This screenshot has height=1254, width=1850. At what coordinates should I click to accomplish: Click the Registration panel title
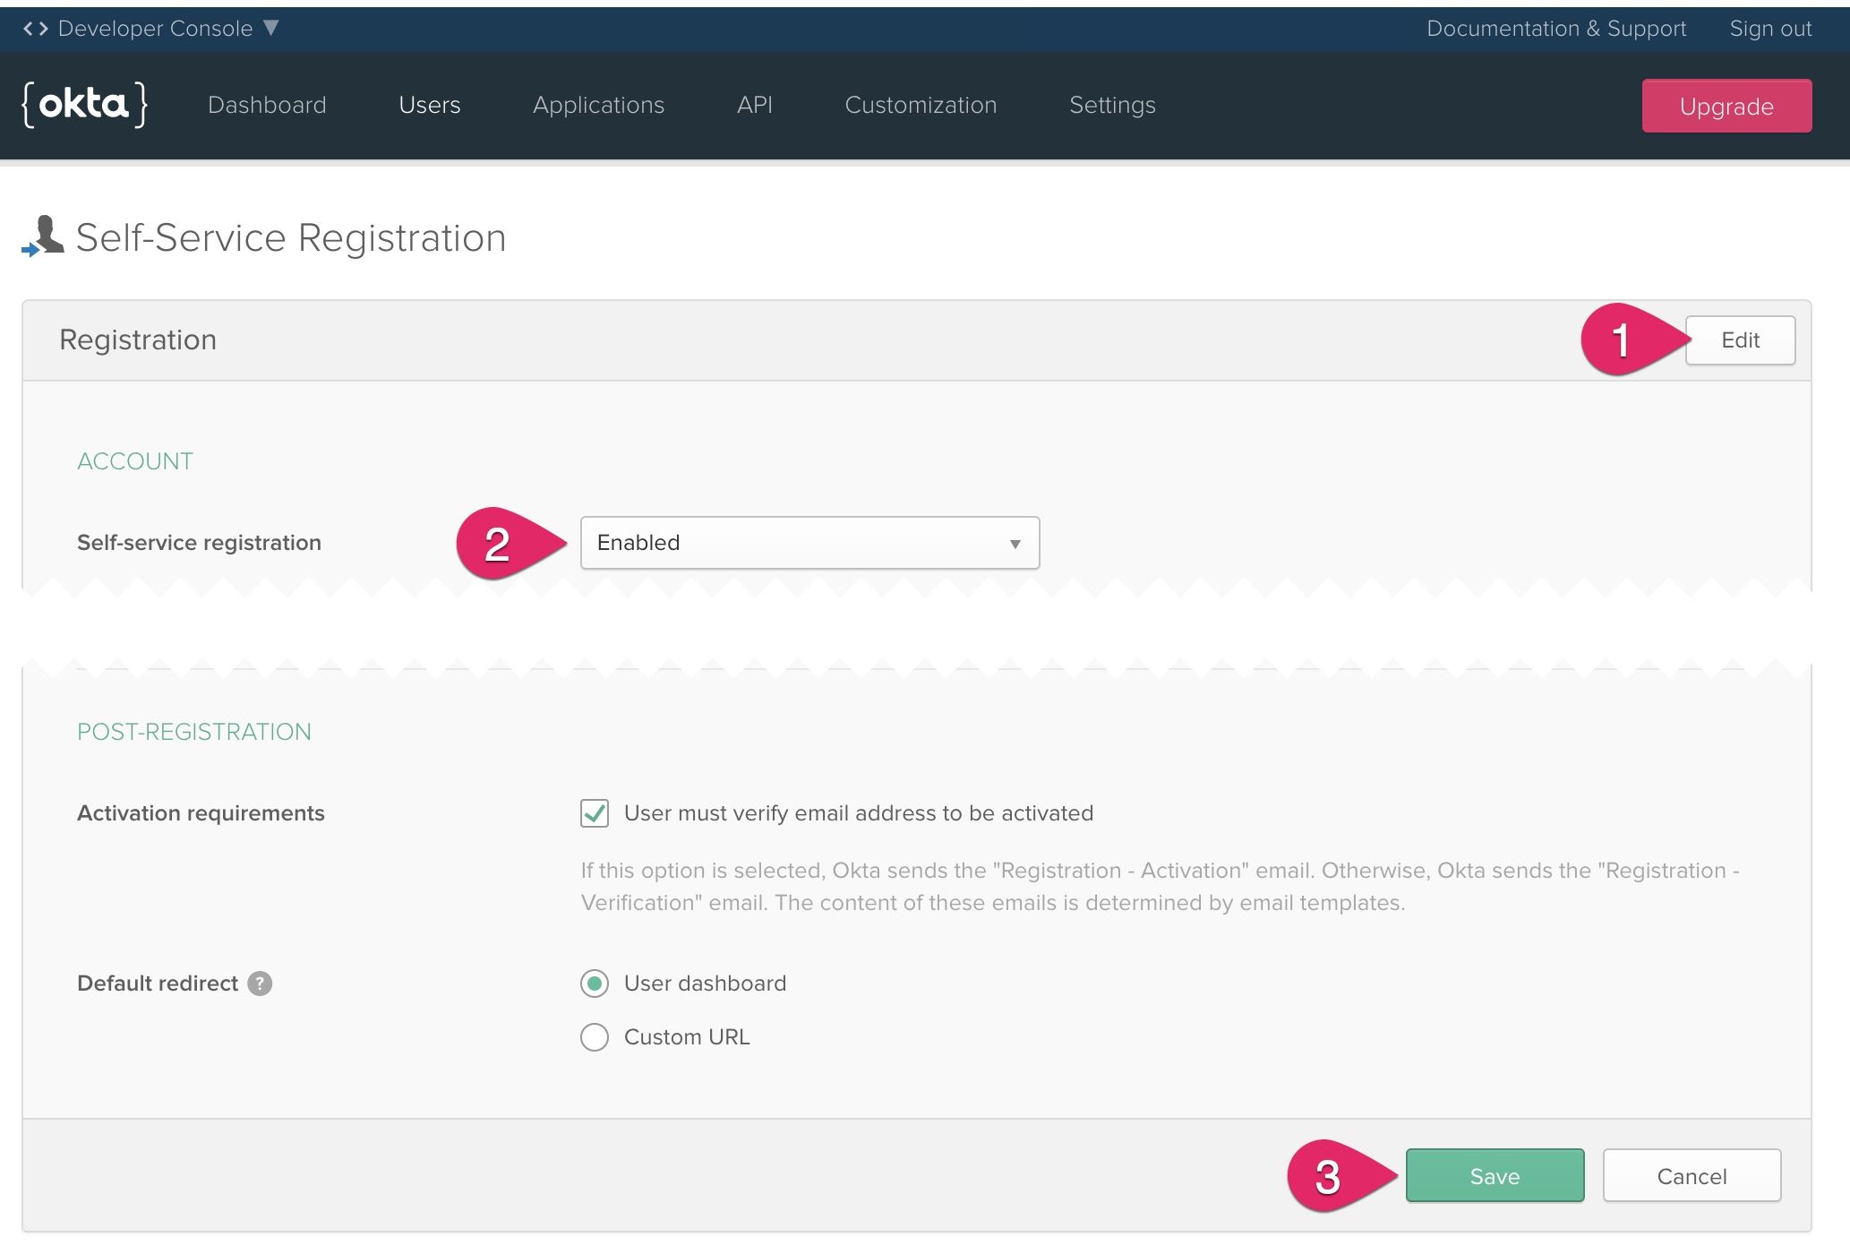[138, 340]
